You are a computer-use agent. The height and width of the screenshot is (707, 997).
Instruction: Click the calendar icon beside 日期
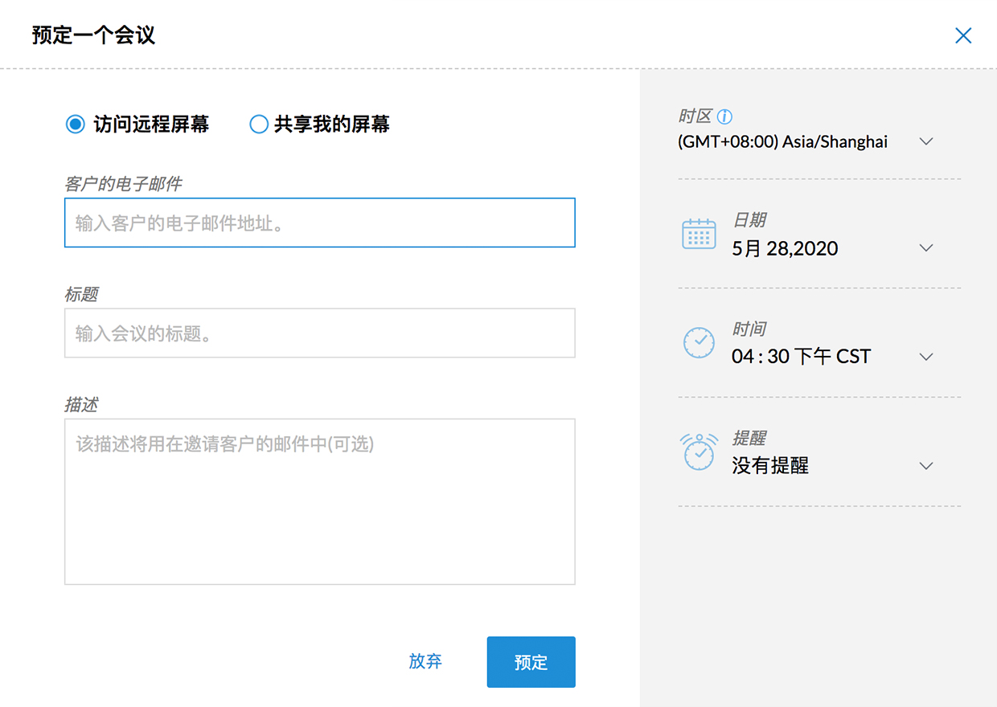[699, 234]
